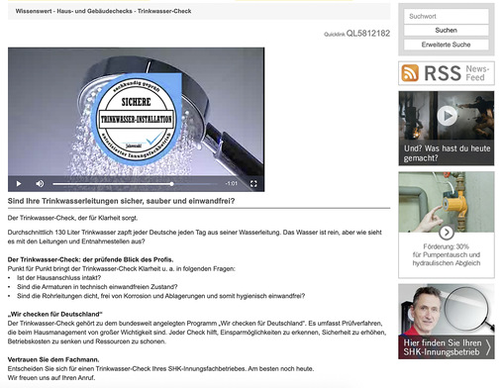The height and width of the screenshot is (388, 501).
Task: Enter fullscreen mode on the video player
Action: pyautogui.click(x=253, y=184)
